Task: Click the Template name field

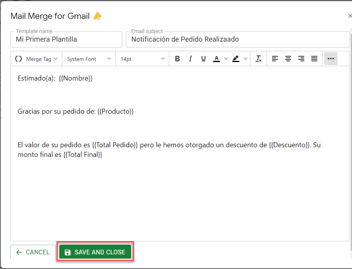Action: (66, 39)
